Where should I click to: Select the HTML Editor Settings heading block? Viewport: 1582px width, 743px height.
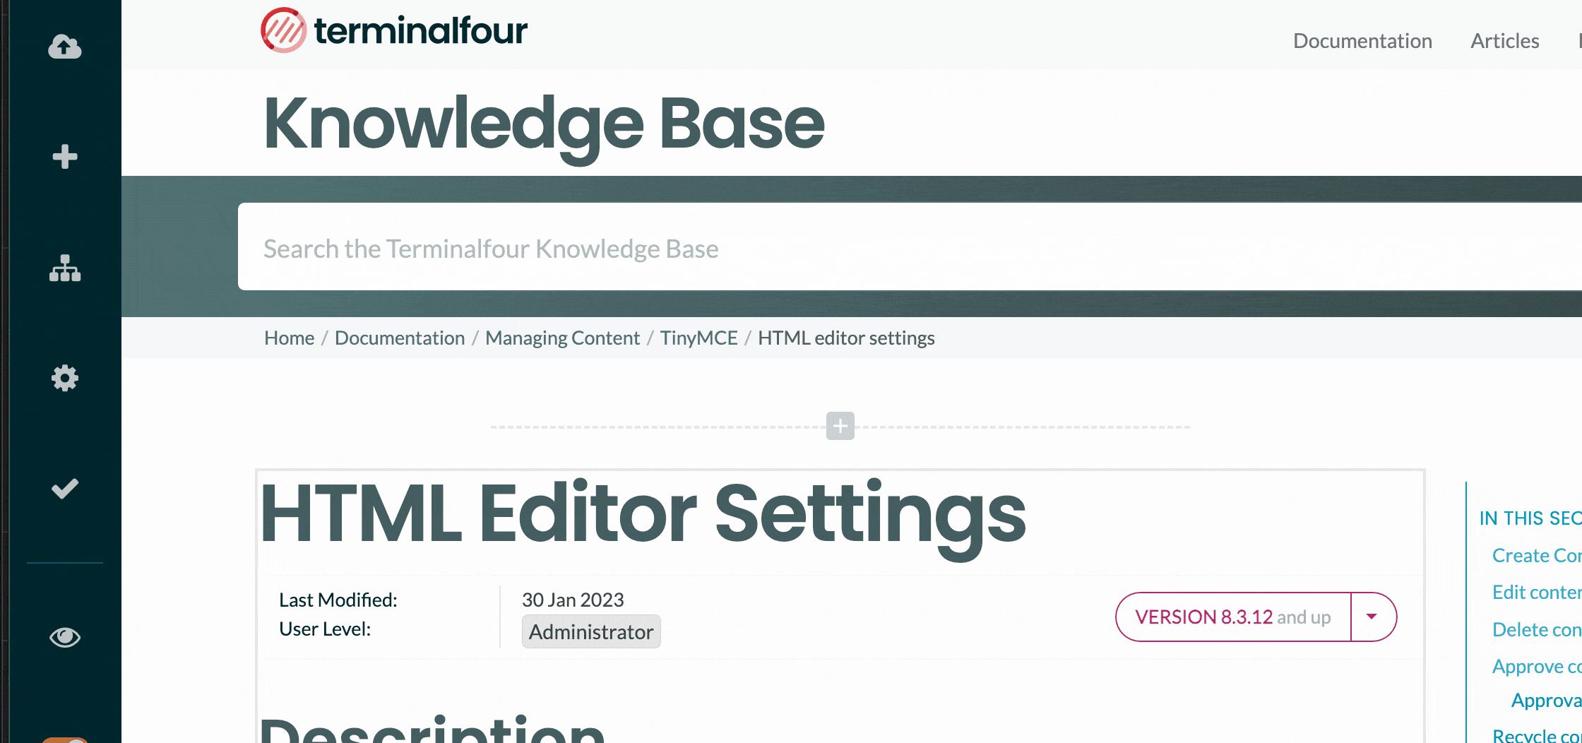coord(643,514)
